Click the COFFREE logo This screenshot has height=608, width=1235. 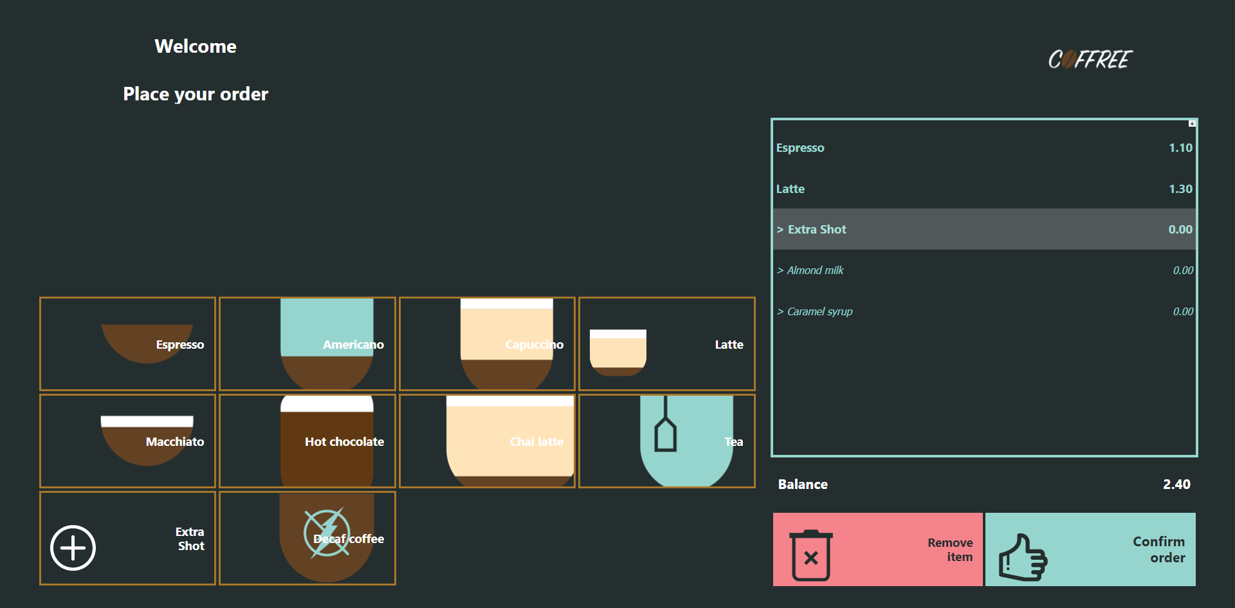tap(1090, 59)
